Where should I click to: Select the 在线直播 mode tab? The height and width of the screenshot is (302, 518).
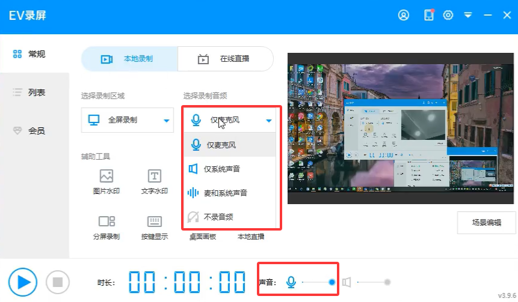[x=226, y=59]
